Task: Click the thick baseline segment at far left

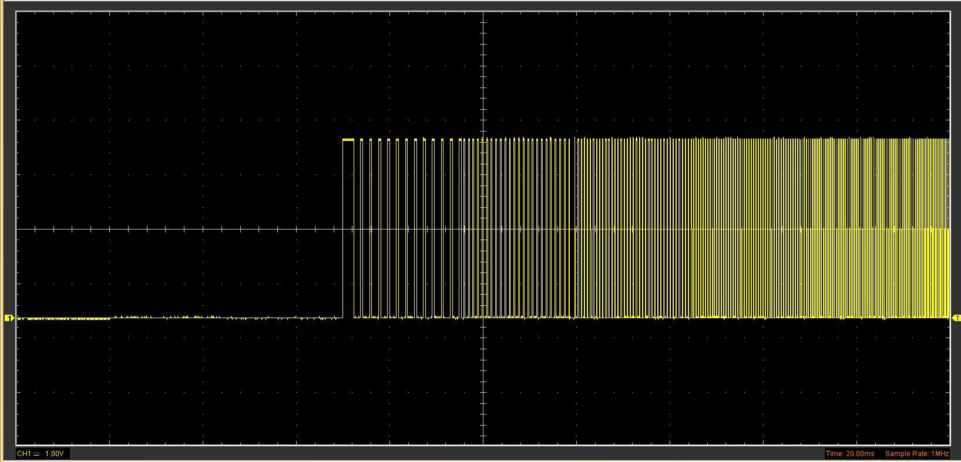Action: coord(65,319)
